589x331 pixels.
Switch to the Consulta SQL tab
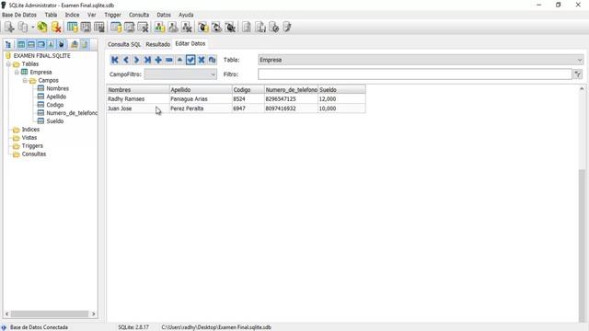[x=124, y=44]
